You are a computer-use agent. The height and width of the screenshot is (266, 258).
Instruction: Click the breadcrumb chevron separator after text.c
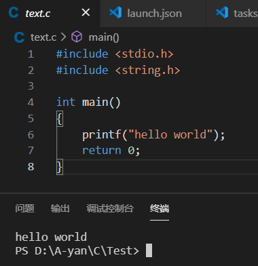(63, 37)
